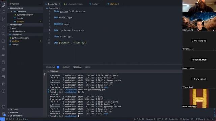Image resolution: width=216 pixels, height=121 pixels.
Task: Click the Explorer more actions ellipsis
Action: (x=40, y=4)
